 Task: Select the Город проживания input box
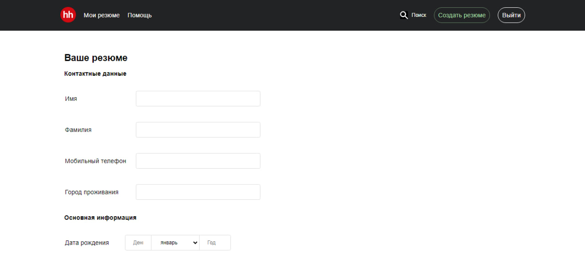coord(198,192)
